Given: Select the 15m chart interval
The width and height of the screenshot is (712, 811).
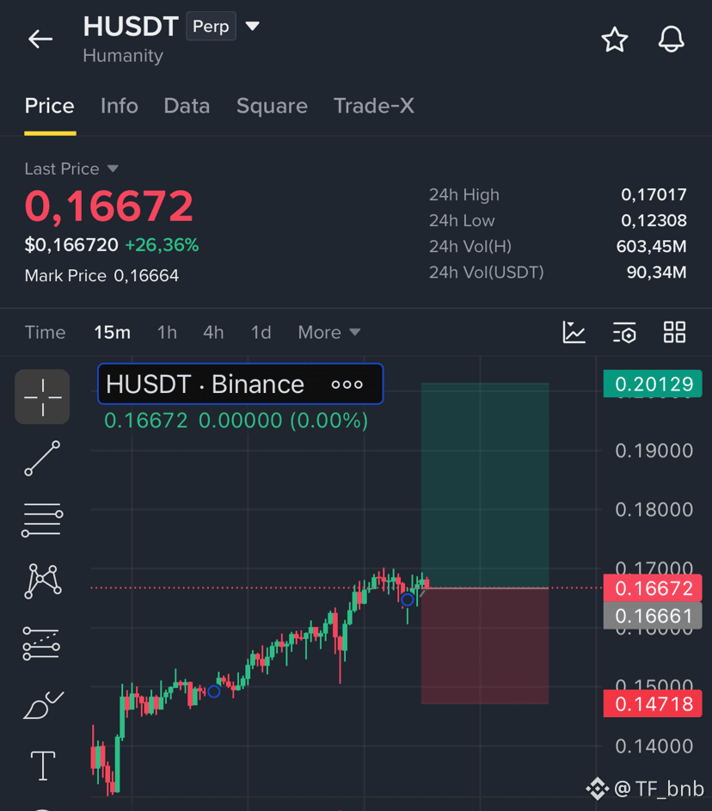Looking at the screenshot, I should pos(112,332).
